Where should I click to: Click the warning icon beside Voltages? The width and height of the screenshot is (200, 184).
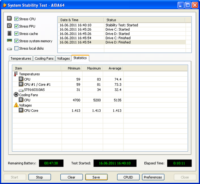click(16, 105)
